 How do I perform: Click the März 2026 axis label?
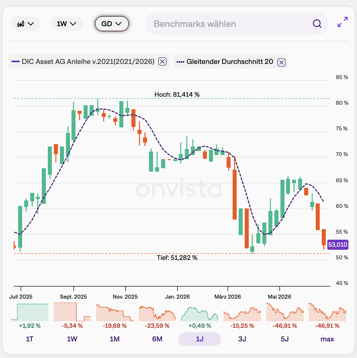click(228, 297)
